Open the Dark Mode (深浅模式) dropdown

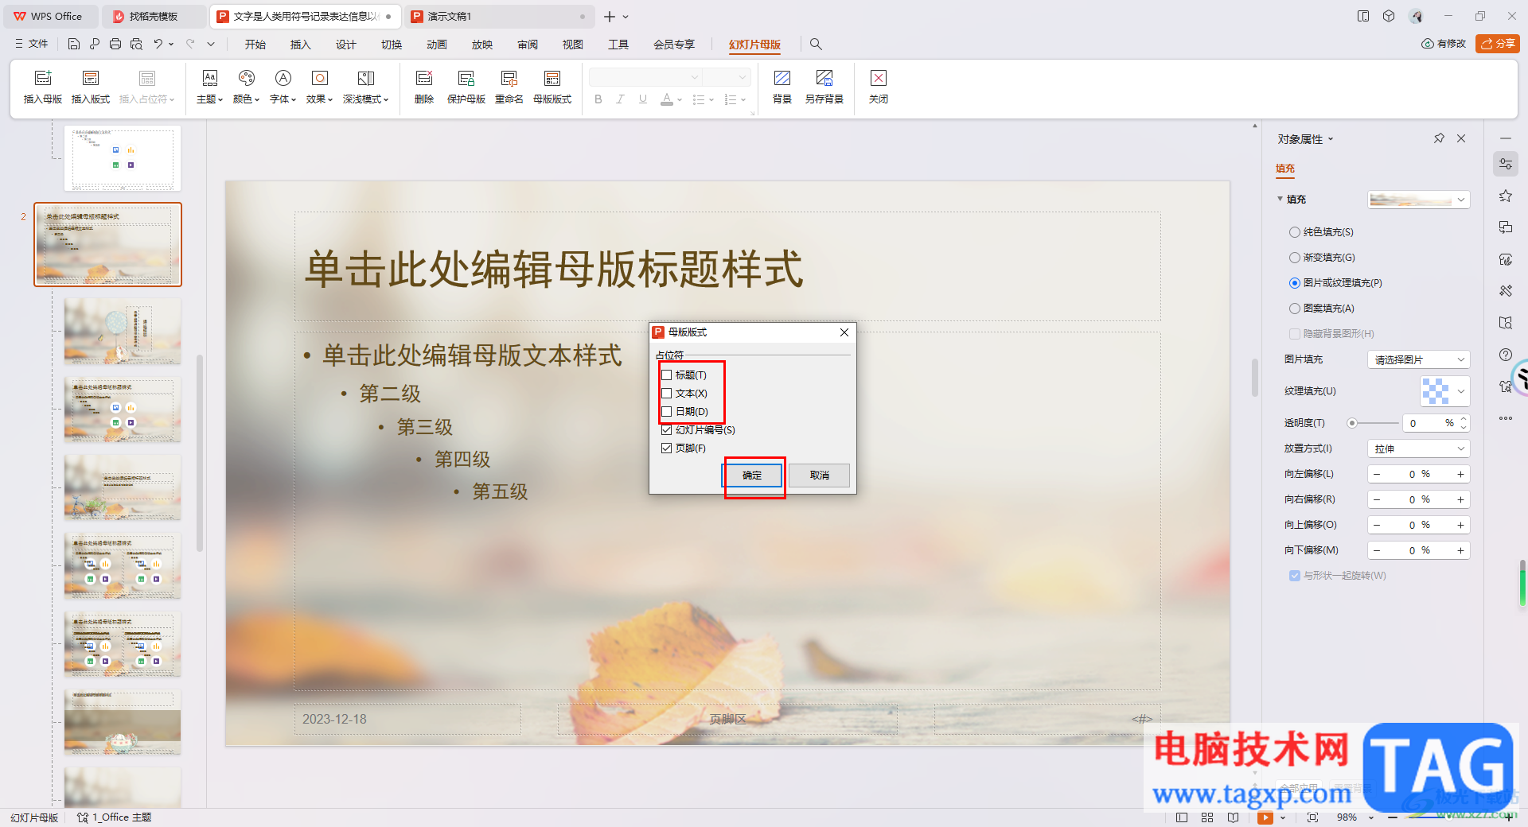(366, 99)
